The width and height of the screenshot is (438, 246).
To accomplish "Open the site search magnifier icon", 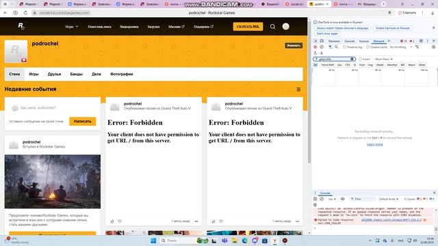I will [x=272, y=27].
